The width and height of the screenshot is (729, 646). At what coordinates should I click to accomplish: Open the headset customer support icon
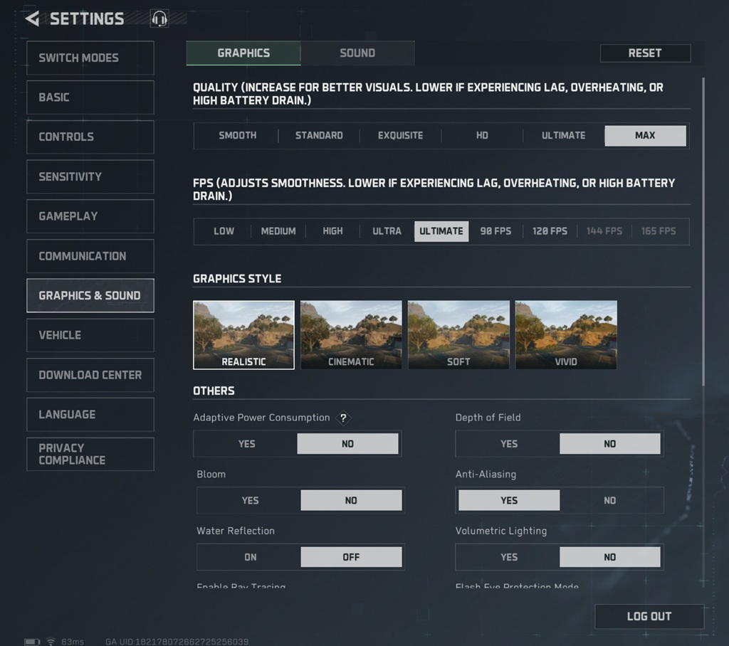159,19
